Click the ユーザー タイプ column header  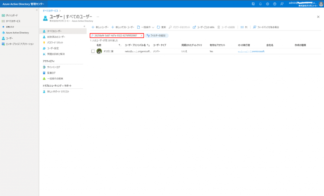click(159, 45)
